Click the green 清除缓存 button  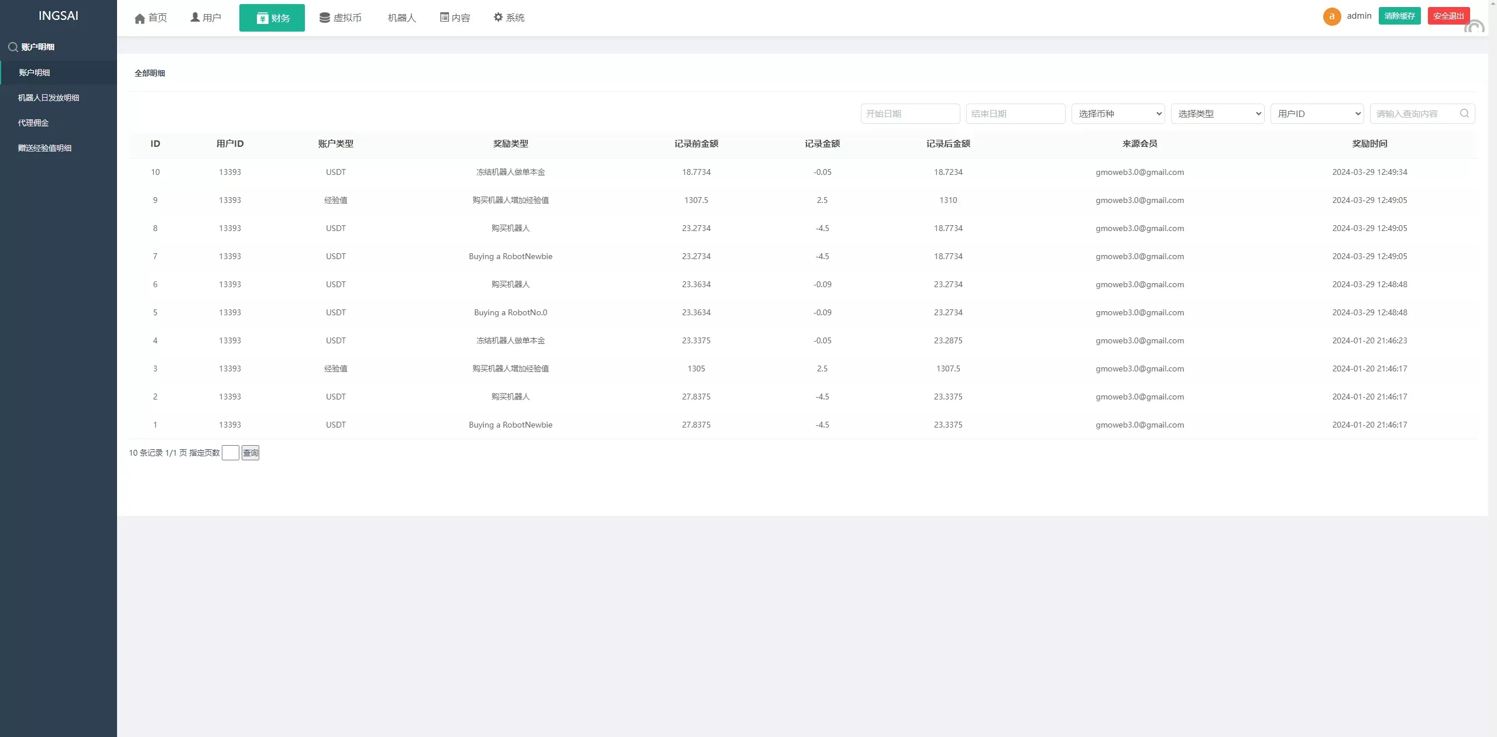click(x=1399, y=16)
